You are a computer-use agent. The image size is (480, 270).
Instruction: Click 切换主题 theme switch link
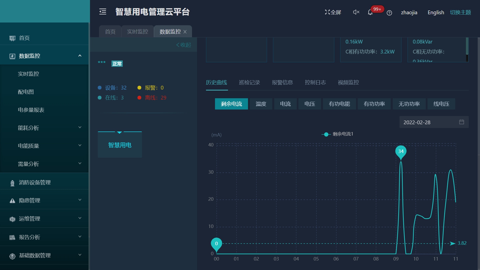click(460, 12)
